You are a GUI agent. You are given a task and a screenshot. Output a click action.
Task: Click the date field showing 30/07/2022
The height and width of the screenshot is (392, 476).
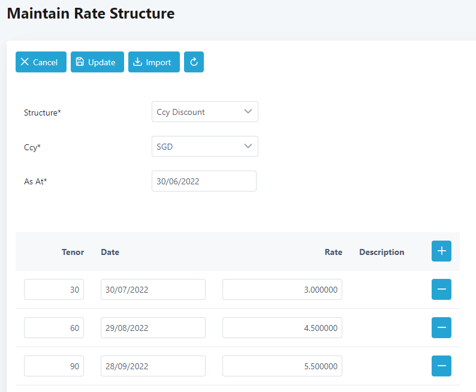[x=153, y=290]
